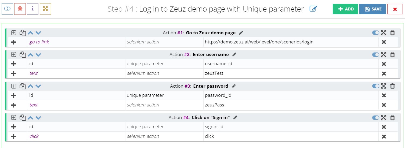Viewport: 405px width, 148px height.
Task: Click the yellow expand-all arrows icon
Action: (x=45, y=9)
